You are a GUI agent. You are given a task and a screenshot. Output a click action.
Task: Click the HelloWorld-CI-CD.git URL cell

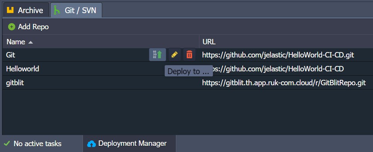pos(278,55)
